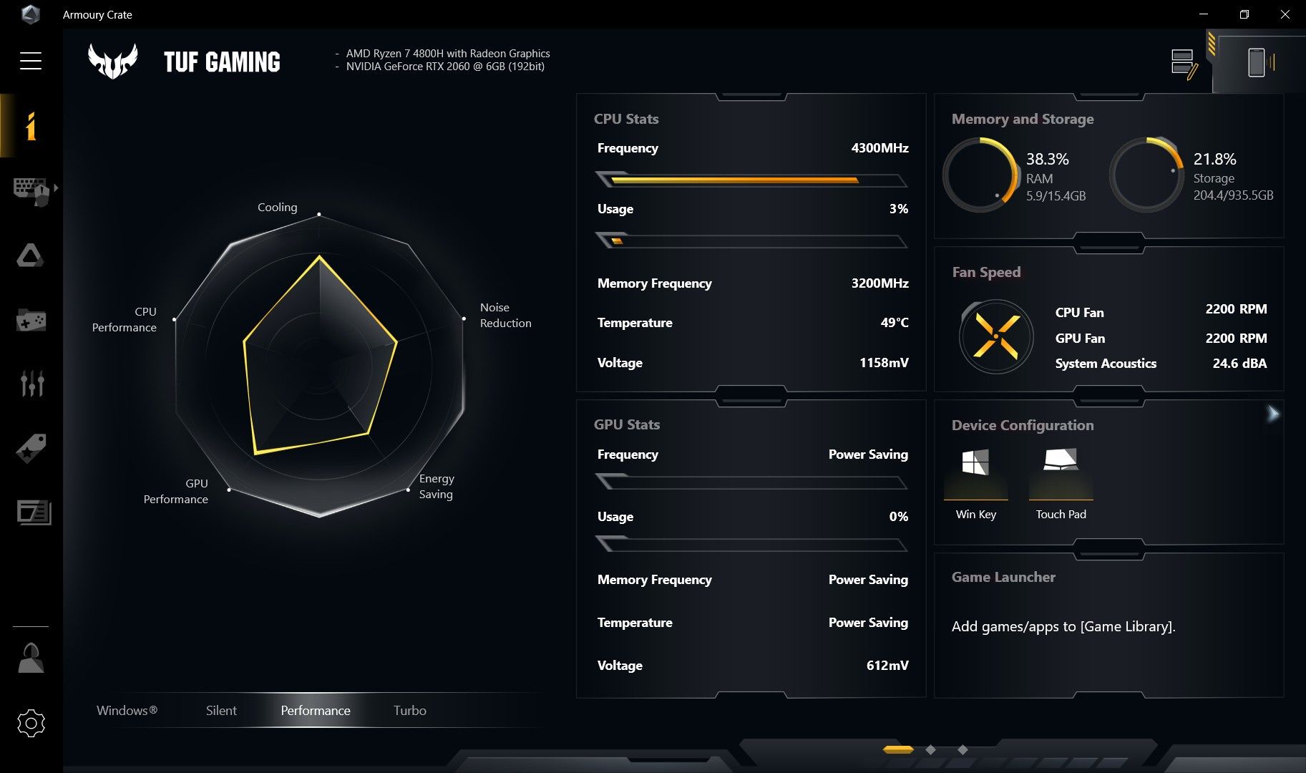Click the System Acoustics 24.6 dBA value
The width and height of the screenshot is (1306, 773).
[1239, 364]
